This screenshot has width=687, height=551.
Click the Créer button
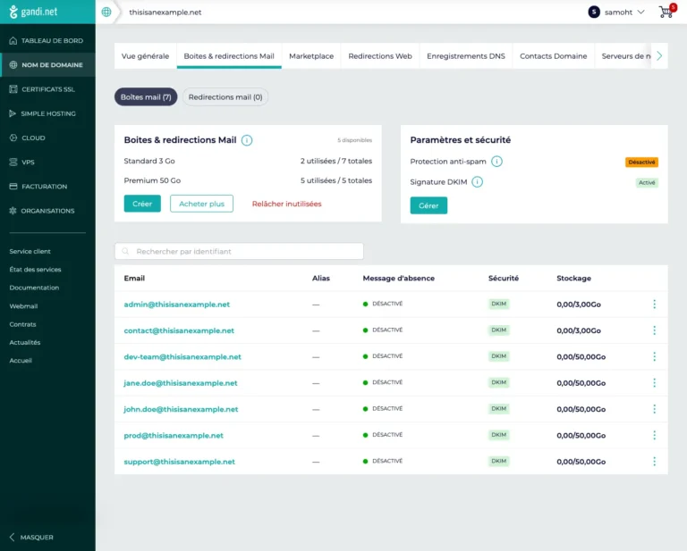coord(142,204)
